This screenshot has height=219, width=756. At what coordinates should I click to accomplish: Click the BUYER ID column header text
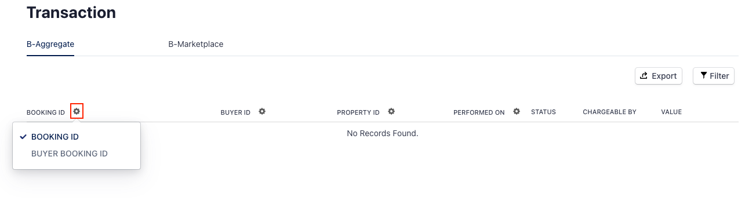tap(235, 112)
